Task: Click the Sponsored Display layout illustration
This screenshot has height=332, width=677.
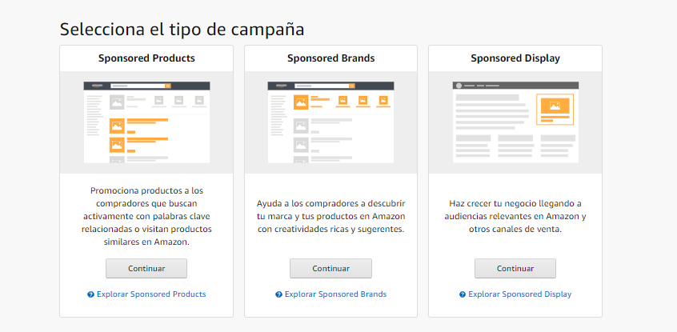Action: [x=515, y=122]
